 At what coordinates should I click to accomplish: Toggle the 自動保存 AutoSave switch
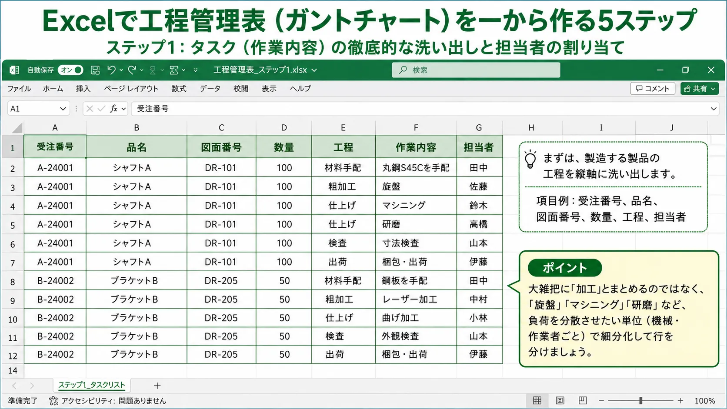(x=70, y=70)
